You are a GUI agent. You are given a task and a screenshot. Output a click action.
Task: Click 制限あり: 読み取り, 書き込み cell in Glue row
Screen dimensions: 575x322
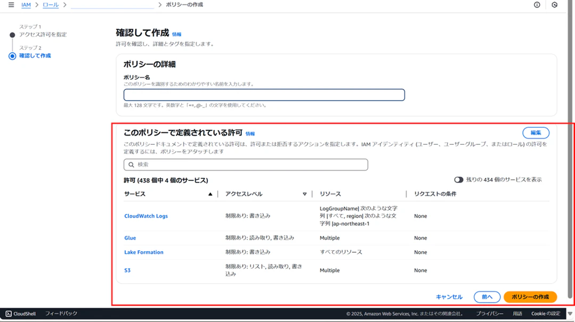pos(260,238)
